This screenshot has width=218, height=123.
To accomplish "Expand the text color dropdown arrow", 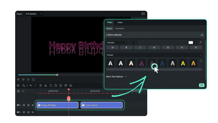I will (x=195, y=43).
